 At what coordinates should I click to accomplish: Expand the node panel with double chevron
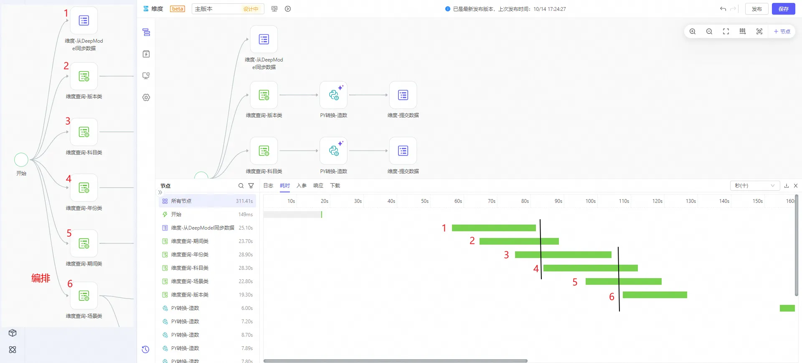click(x=160, y=192)
